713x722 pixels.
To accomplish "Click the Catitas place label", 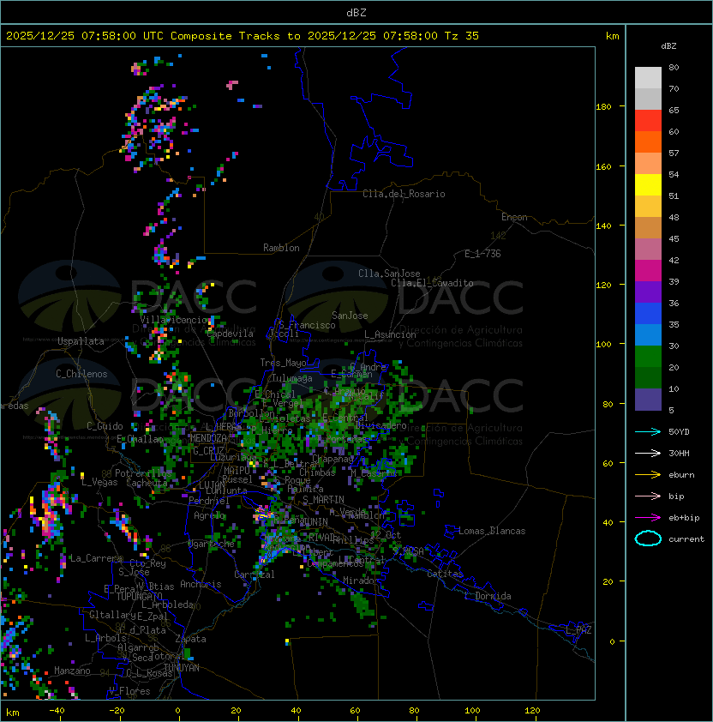I will (445, 574).
